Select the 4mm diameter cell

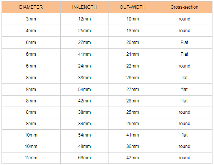[x=31, y=31]
